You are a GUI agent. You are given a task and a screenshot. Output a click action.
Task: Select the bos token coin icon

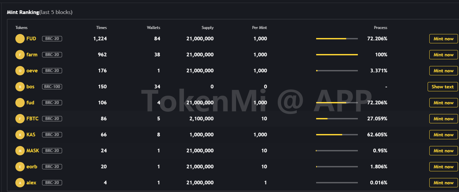click(20, 87)
